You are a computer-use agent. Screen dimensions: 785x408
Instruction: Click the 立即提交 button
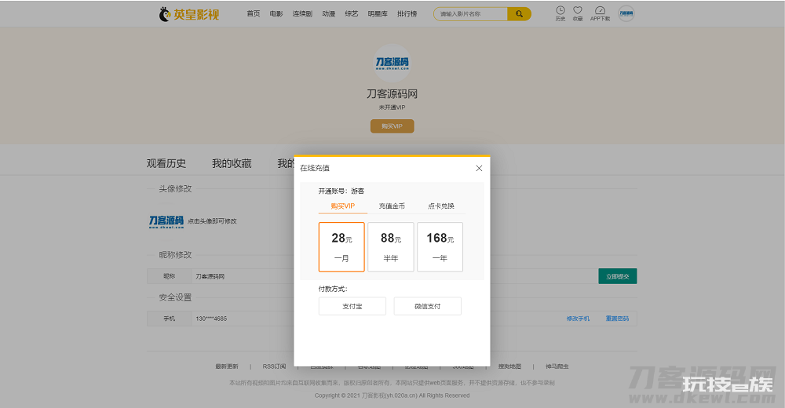(618, 276)
